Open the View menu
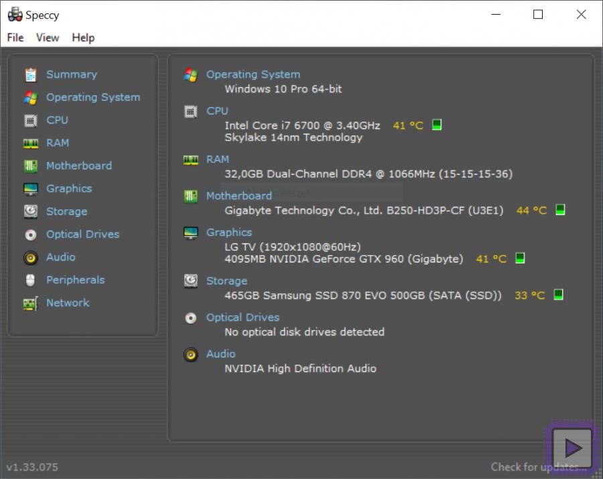The image size is (603, 479). coord(48,37)
